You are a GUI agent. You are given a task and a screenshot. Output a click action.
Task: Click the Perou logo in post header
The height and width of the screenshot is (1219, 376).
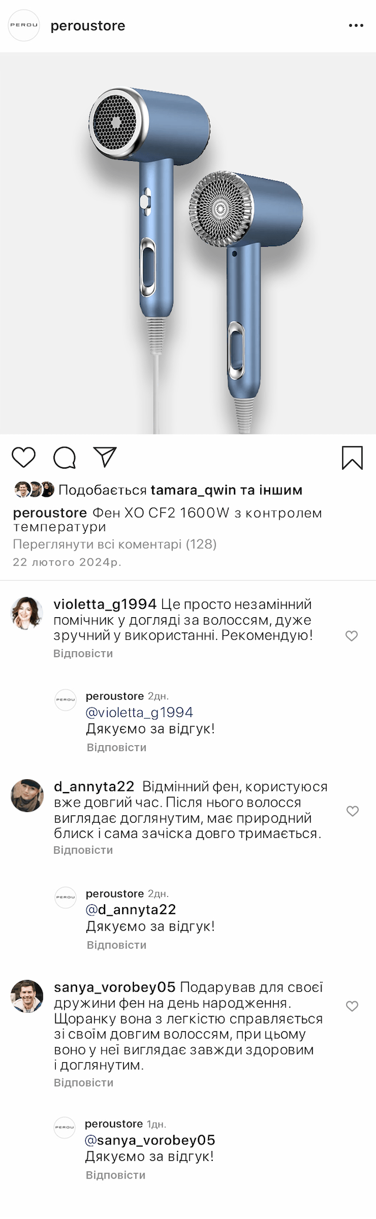[23, 26]
